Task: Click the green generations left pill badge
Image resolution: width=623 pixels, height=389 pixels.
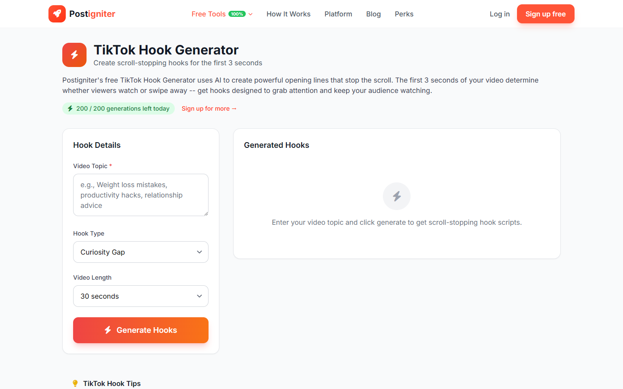Action: pos(119,108)
